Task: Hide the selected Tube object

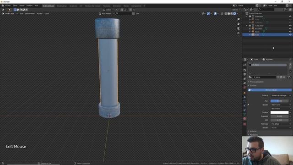Action: (290, 35)
